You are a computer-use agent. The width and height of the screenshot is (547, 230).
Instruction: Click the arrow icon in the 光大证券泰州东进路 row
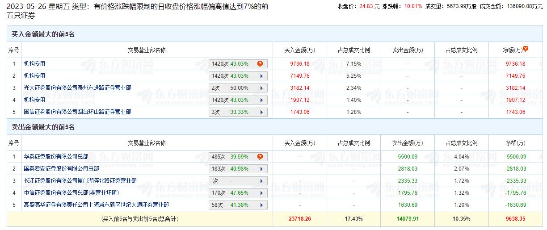point(261,88)
